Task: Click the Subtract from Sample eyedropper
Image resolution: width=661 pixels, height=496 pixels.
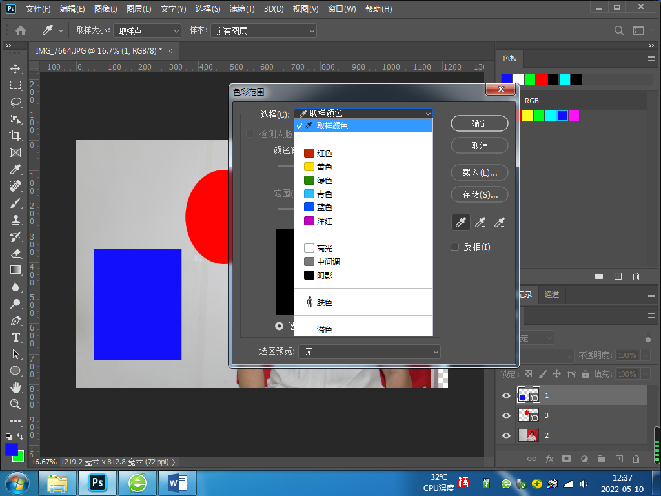Action: pyautogui.click(x=499, y=223)
